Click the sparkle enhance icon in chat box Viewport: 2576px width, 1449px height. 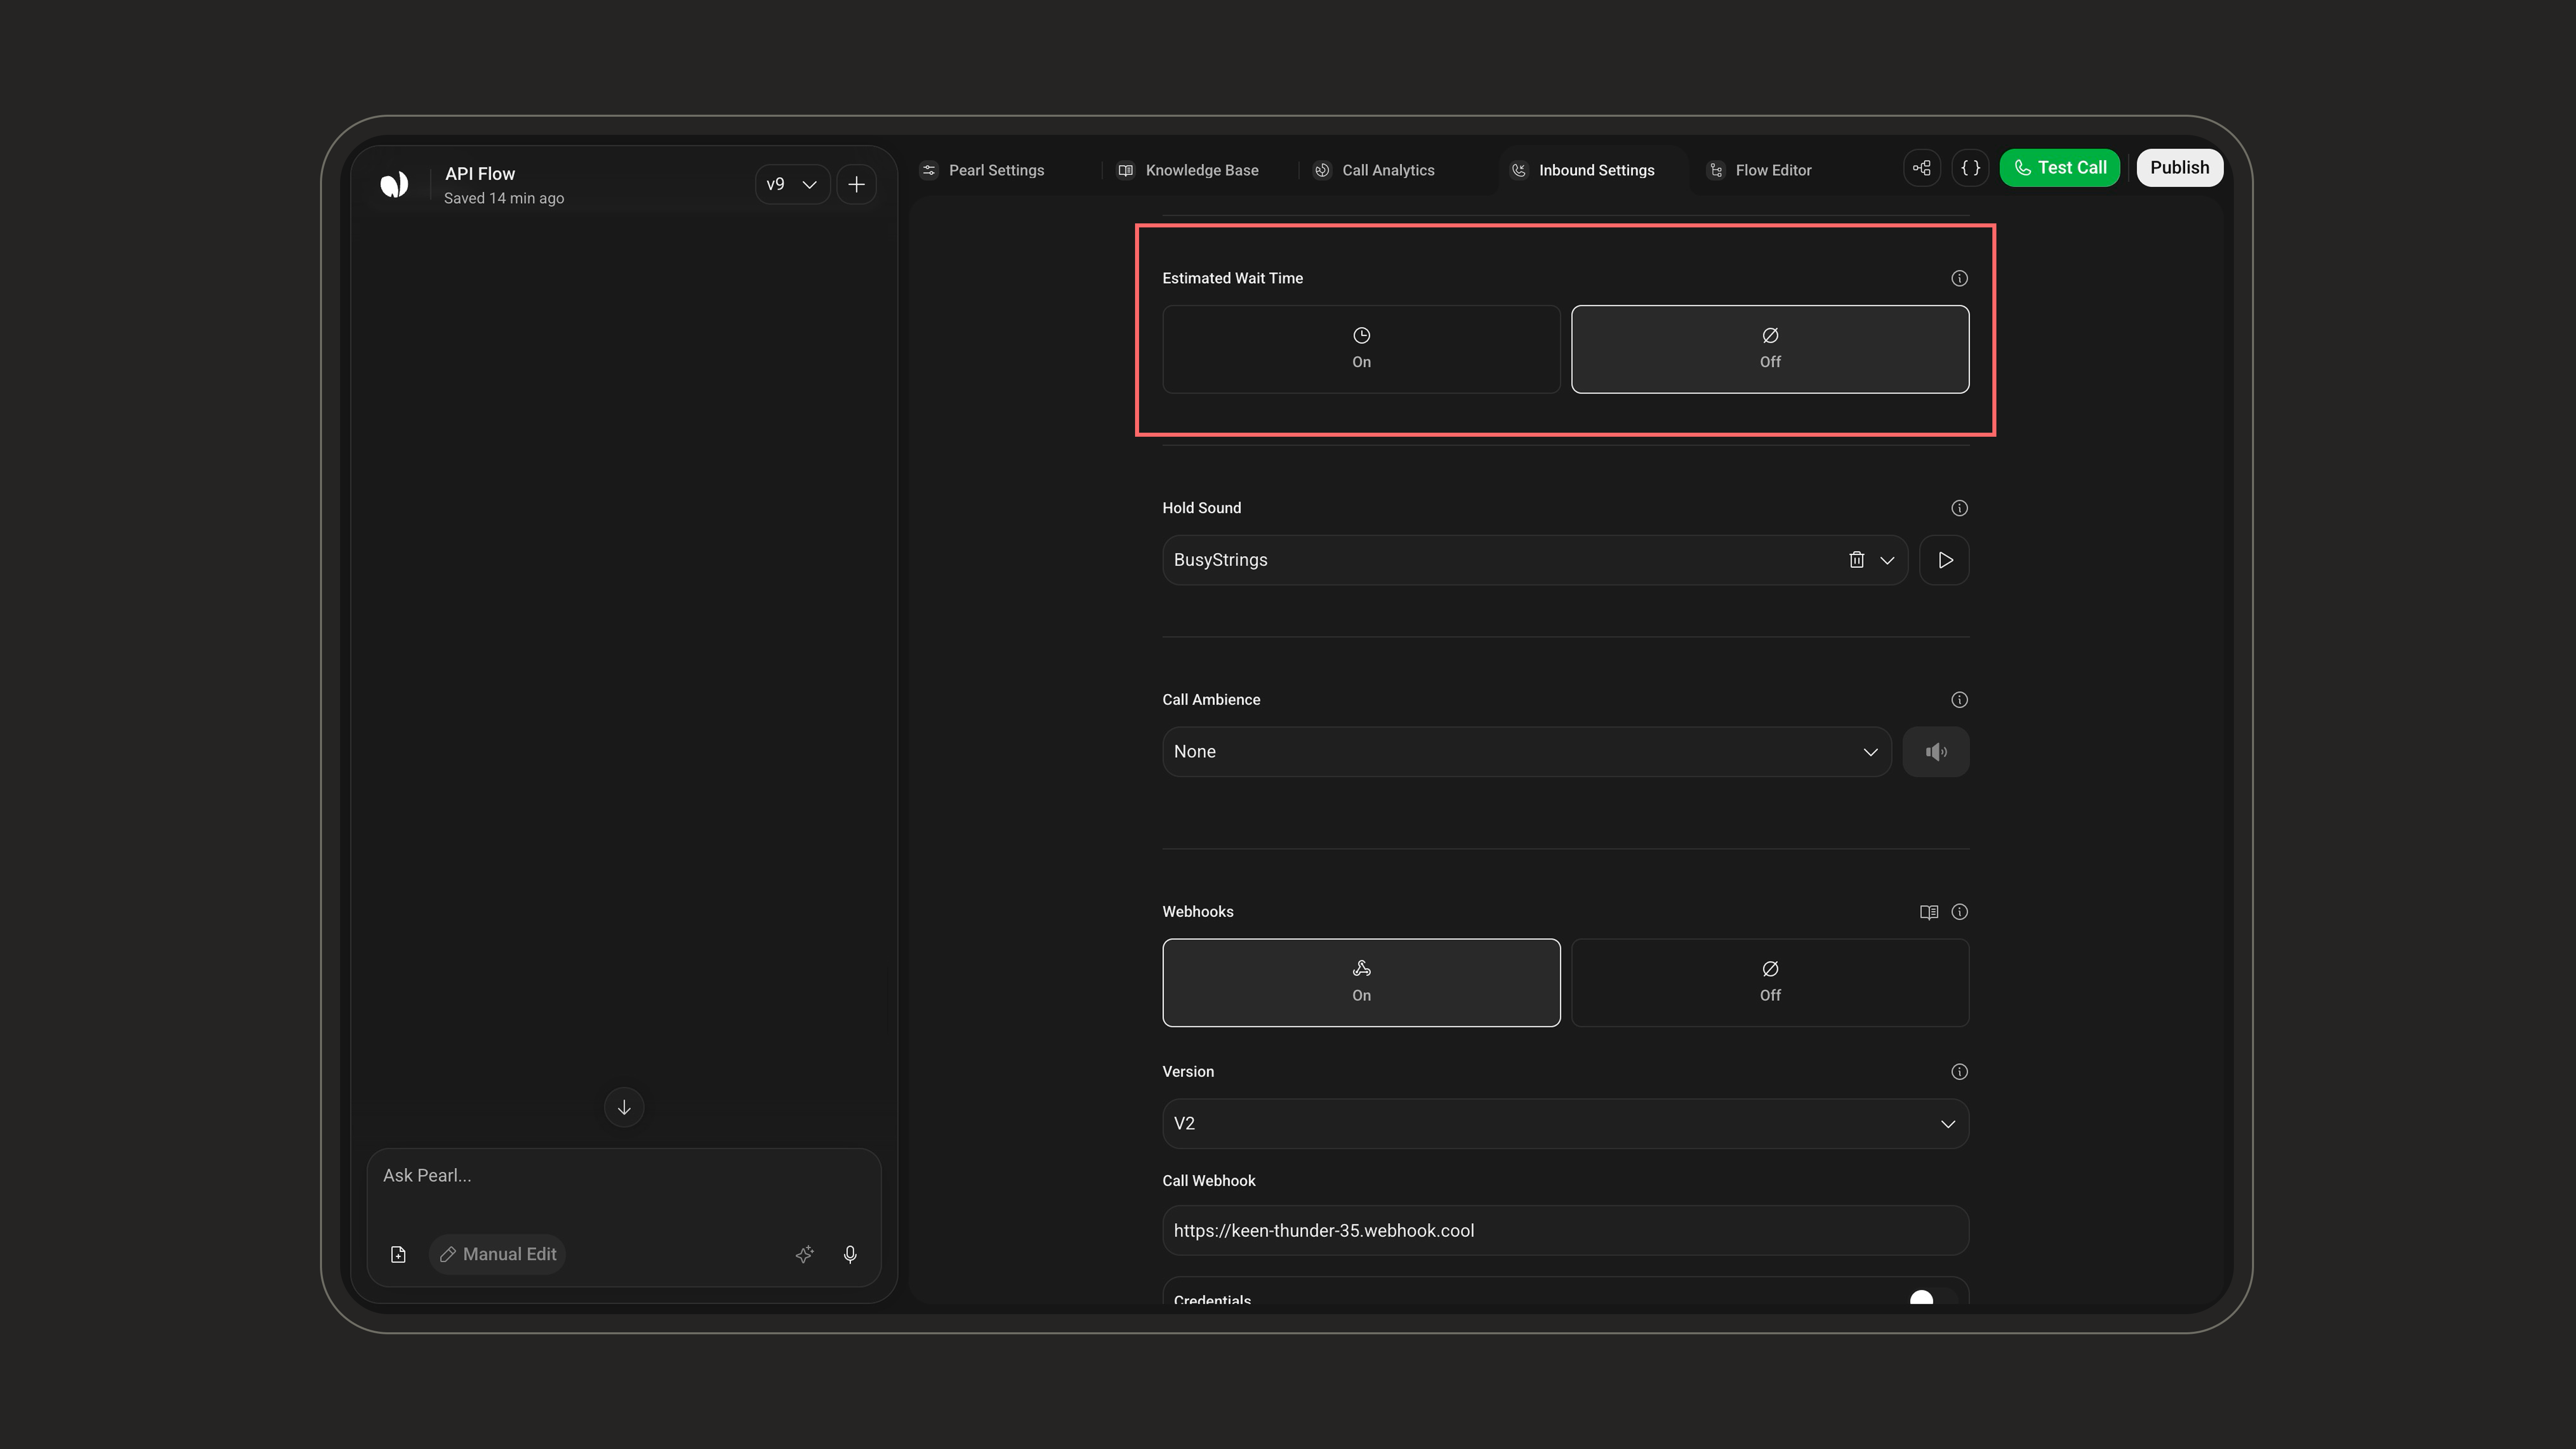pos(804,1254)
